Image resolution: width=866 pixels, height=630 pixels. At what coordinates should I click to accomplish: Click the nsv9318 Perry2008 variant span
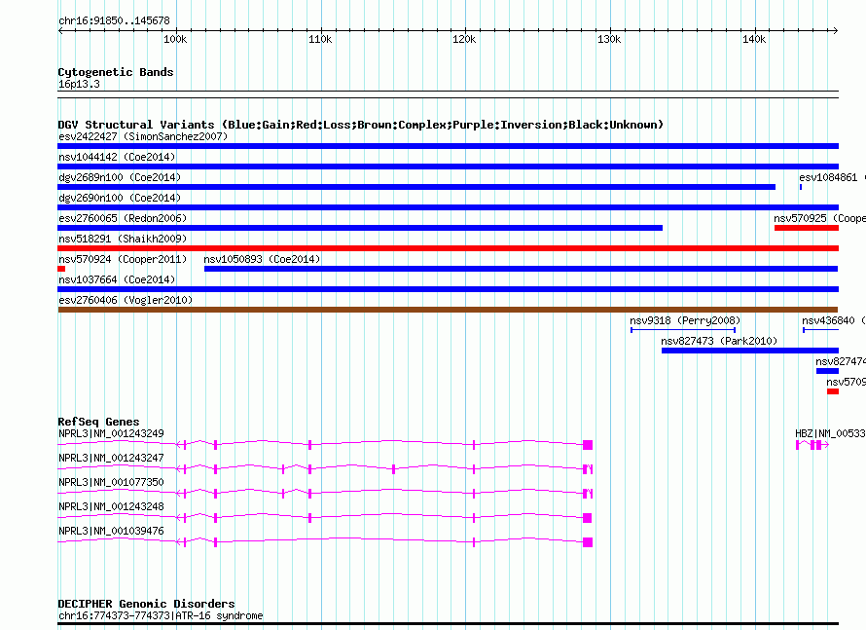tap(683, 330)
